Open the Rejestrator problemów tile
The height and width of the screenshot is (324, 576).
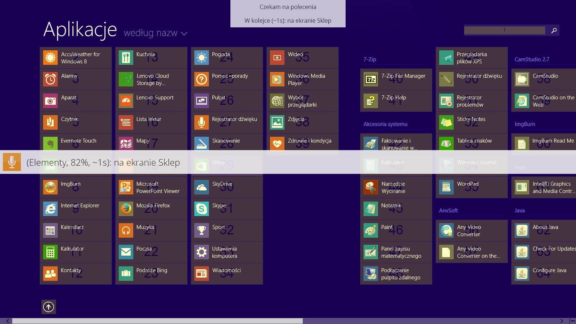[x=472, y=101]
